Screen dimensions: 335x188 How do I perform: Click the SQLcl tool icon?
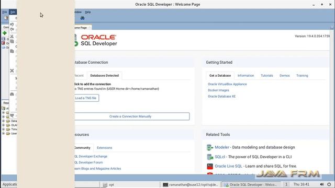(210, 157)
